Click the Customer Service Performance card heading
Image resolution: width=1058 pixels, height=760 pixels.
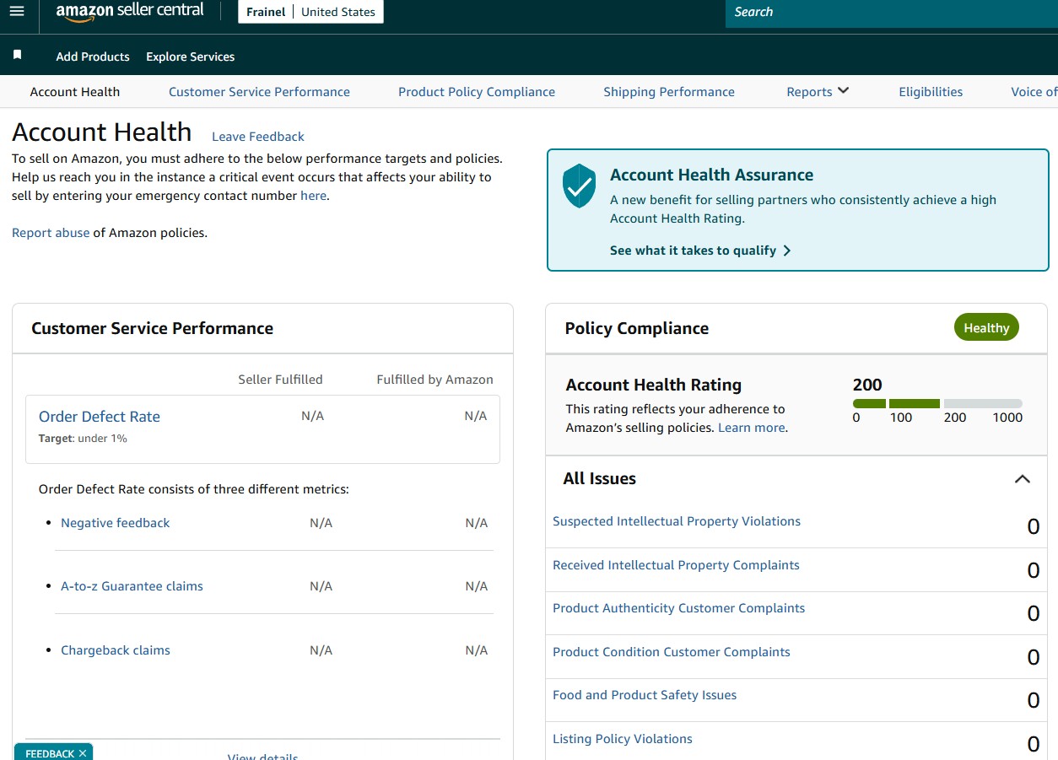(x=152, y=328)
